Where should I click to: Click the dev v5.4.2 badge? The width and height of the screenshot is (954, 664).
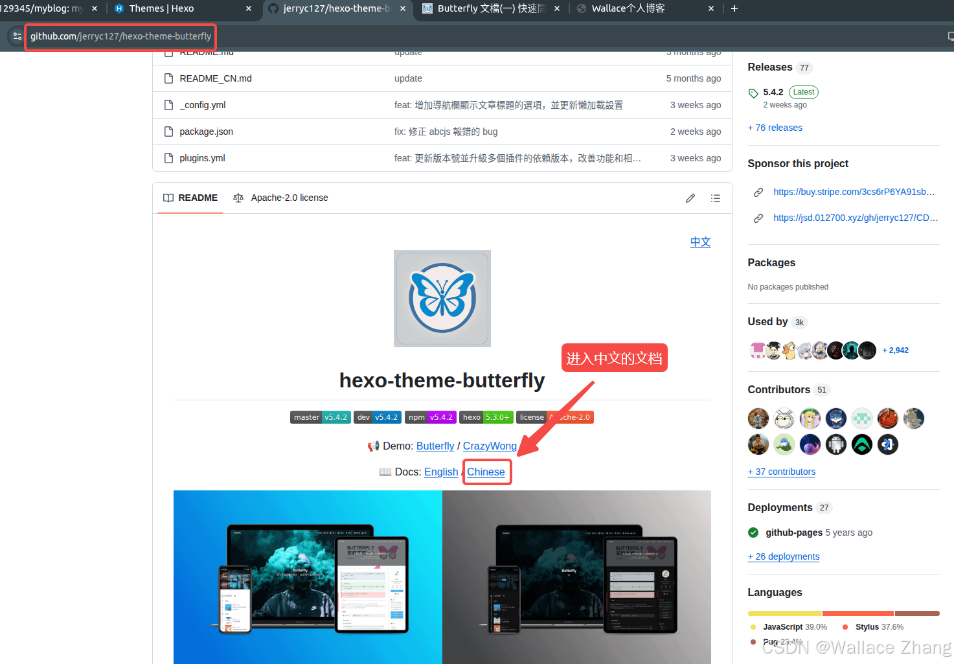pos(378,417)
